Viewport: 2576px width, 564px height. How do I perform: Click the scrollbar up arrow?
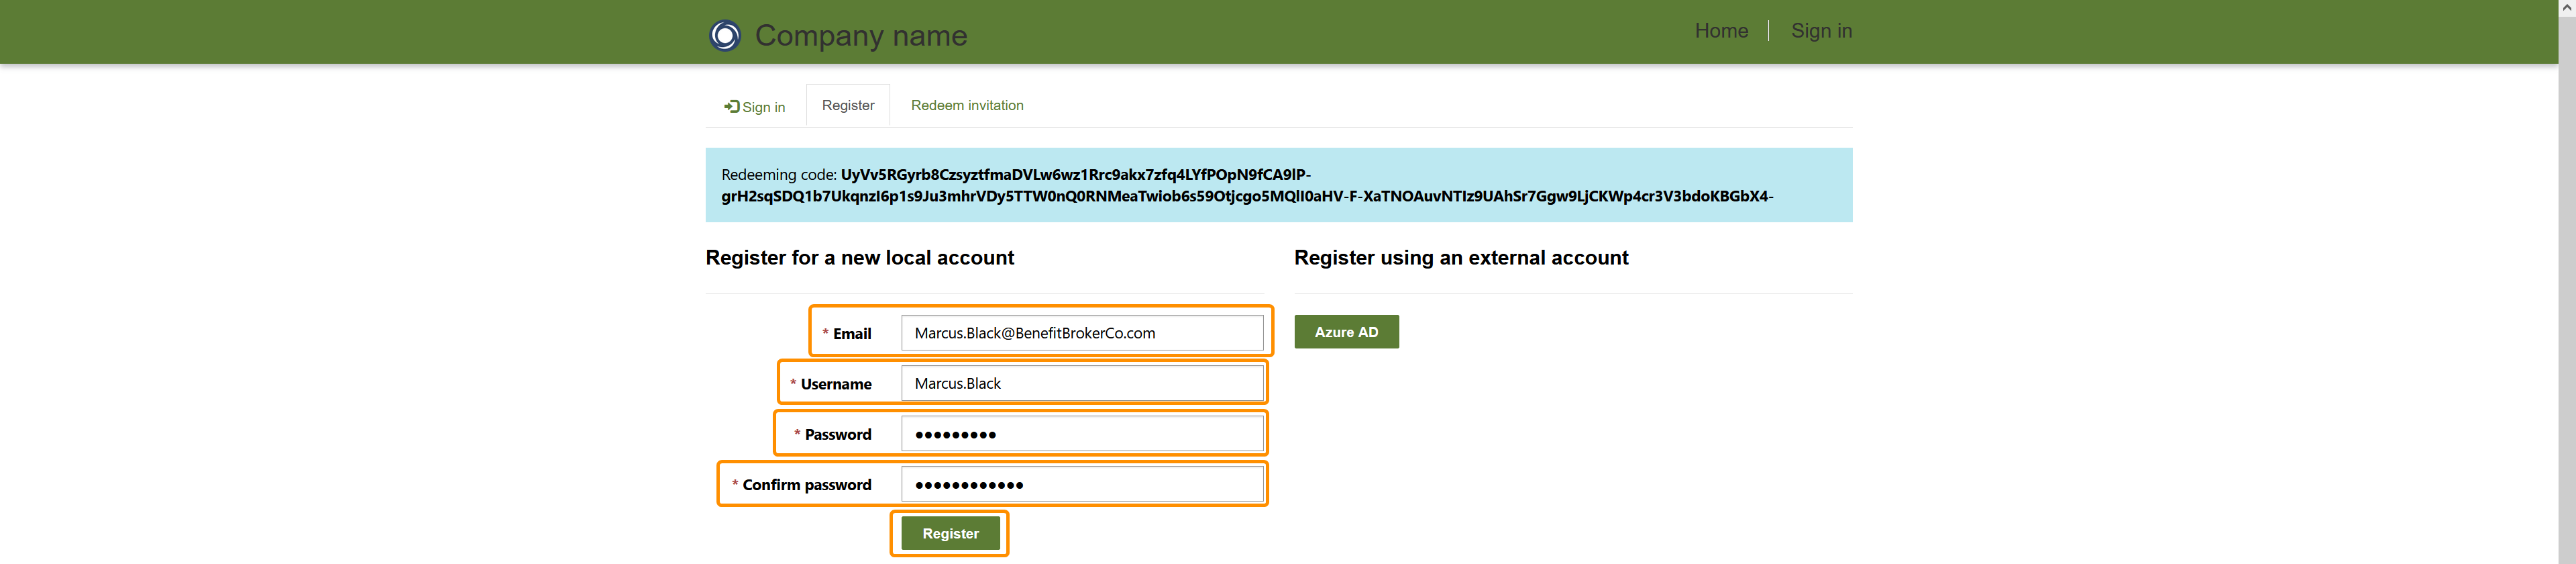click(2566, 7)
